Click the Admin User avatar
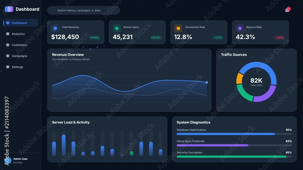Viewport: 303px width, 170px height. (x=8, y=161)
